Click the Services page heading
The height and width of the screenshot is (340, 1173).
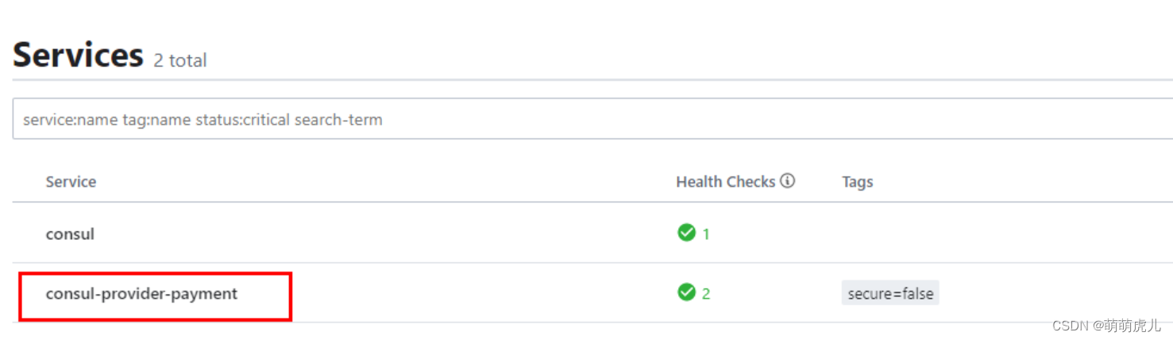click(x=78, y=56)
